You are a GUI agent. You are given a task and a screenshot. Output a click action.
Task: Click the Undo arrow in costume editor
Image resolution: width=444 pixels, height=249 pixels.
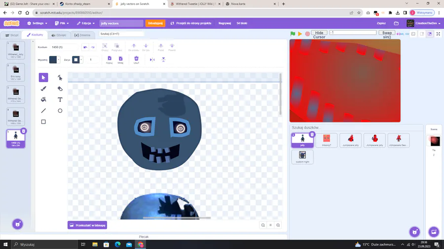pos(85,47)
